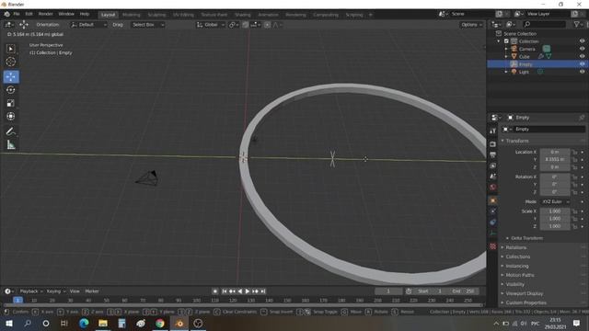This screenshot has width=589, height=331.
Task: Toggle proportional editing in viewport header
Action: (x=267, y=25)
